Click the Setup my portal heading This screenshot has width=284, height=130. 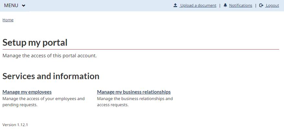pos(35,42)
